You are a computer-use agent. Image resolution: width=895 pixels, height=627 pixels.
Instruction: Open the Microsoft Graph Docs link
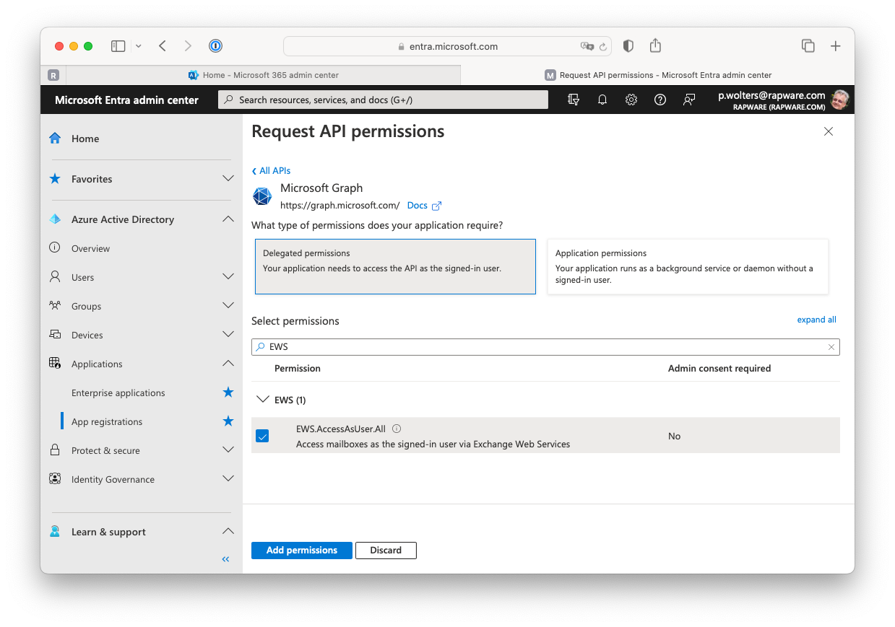tap(424, 206)
